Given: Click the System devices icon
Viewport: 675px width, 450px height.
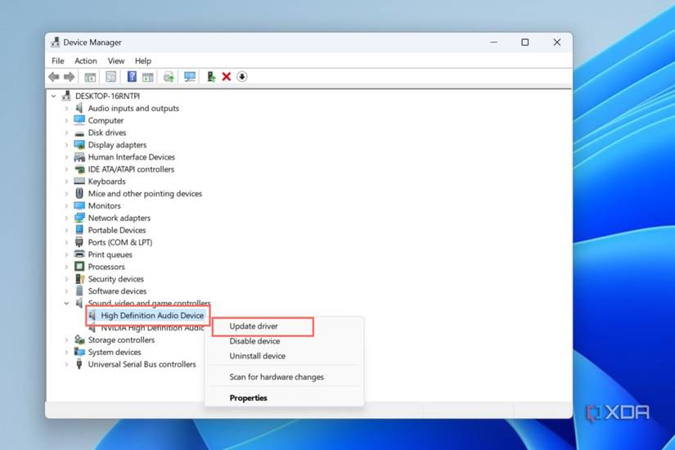Looking at the screenshot, I should coord(79,352).
